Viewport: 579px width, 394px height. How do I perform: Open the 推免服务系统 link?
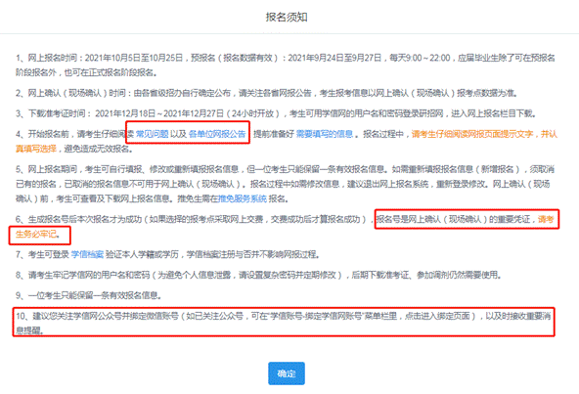point(243,198)
